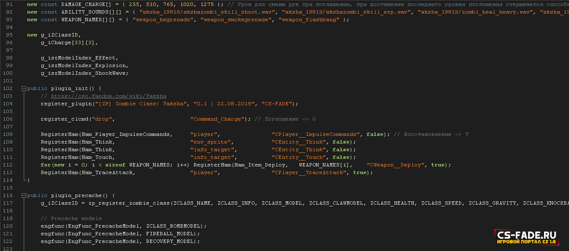This screenshot has width=569, height=251.
Task: Click line number 117 in the gutter
Action: (7, 203)
